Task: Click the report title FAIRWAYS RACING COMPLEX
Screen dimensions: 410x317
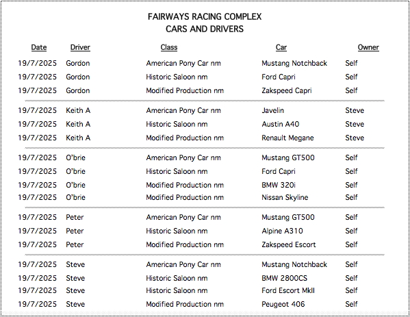Action: pyautogui.click(x=205, y=16)
